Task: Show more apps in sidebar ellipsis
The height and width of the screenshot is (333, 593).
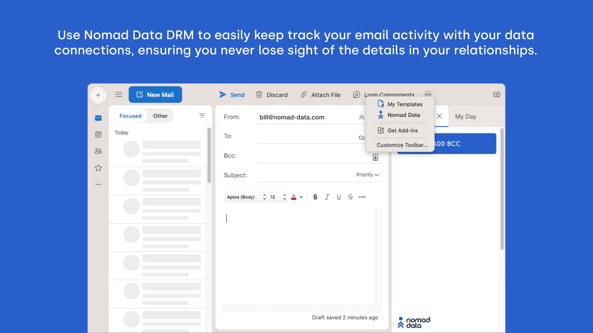Action: point(98,184)
